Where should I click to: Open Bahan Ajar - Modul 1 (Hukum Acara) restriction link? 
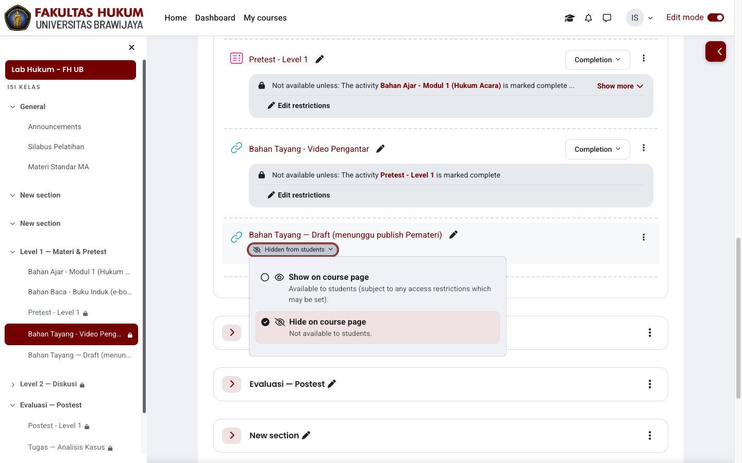[441, 85]
